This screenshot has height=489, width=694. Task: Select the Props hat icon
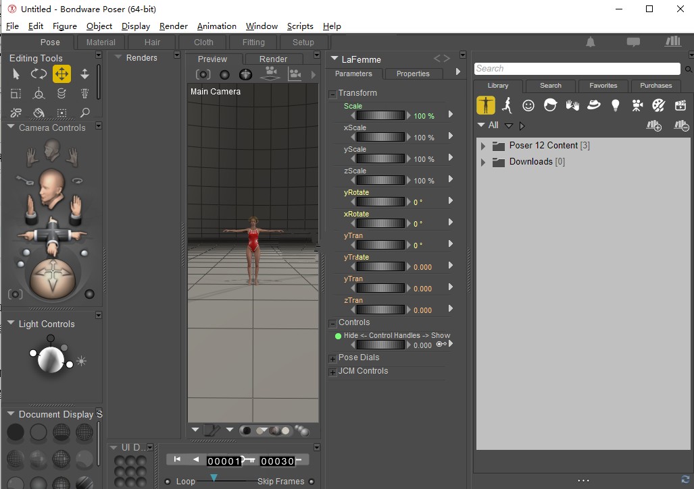click(x=593, y=105)
